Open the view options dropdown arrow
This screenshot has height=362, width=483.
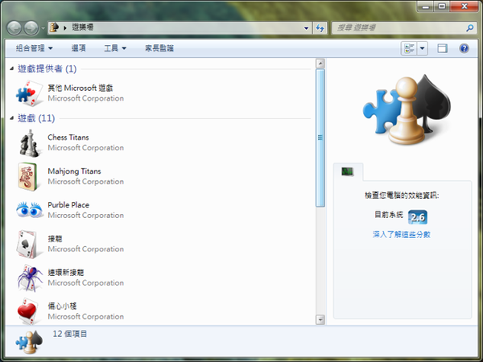(423, 48)
